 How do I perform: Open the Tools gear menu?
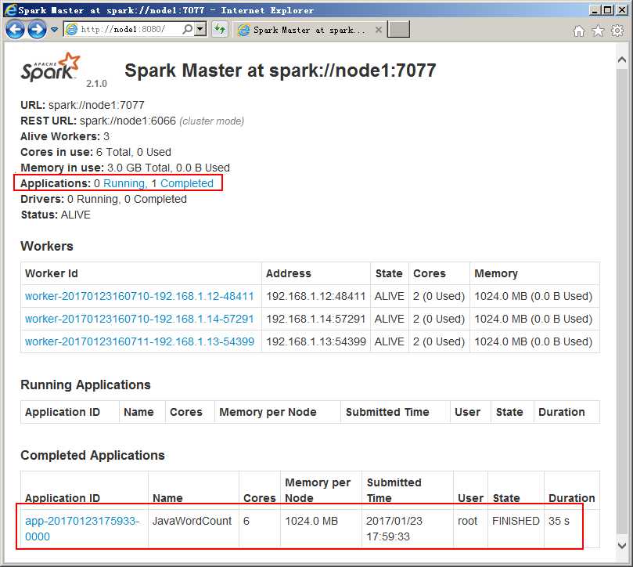click(617, 31)
